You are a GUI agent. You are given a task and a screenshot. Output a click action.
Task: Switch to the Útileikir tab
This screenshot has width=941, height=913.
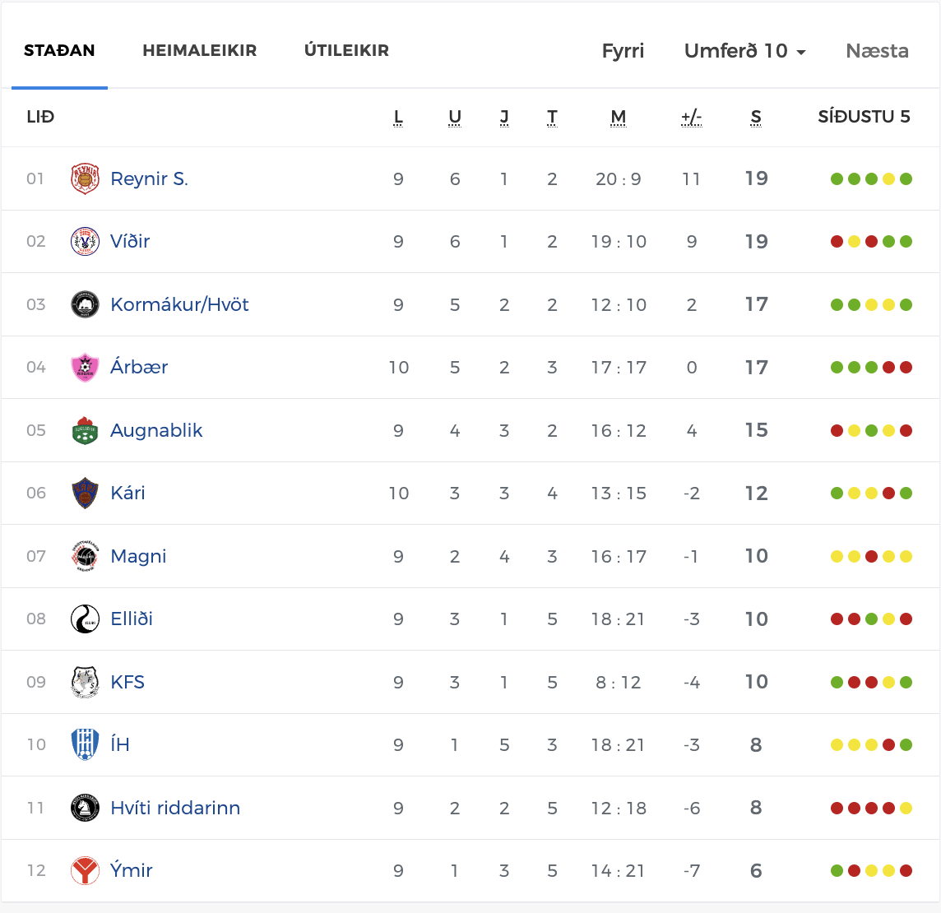(346, 50)
